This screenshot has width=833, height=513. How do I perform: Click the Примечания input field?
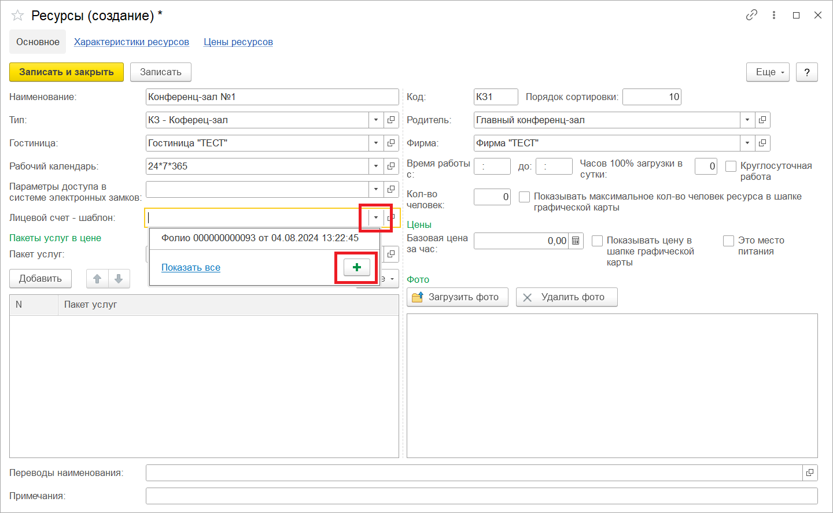[x=482, y=496]
